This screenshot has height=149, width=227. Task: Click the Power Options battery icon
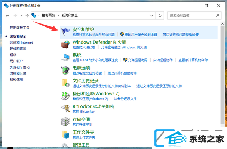[x=65, y=70]
